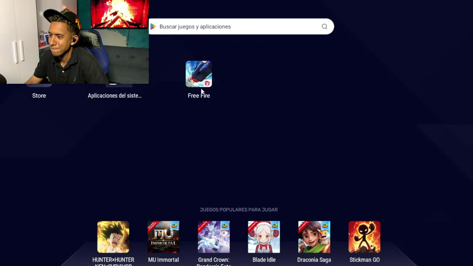Viewport: 473px width, 266px height.
Task: Focus the Buscar juegos y aplicaciones field
Action: tap(241, 27)
